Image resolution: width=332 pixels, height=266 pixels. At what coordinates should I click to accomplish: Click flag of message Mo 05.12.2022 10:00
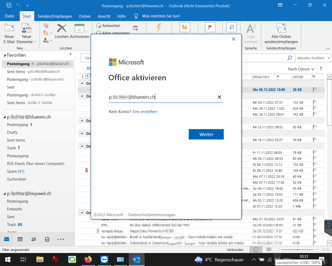(315, 90)
